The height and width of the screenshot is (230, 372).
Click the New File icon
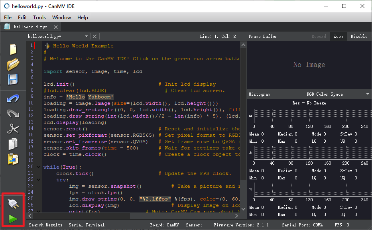pos(13,49)
